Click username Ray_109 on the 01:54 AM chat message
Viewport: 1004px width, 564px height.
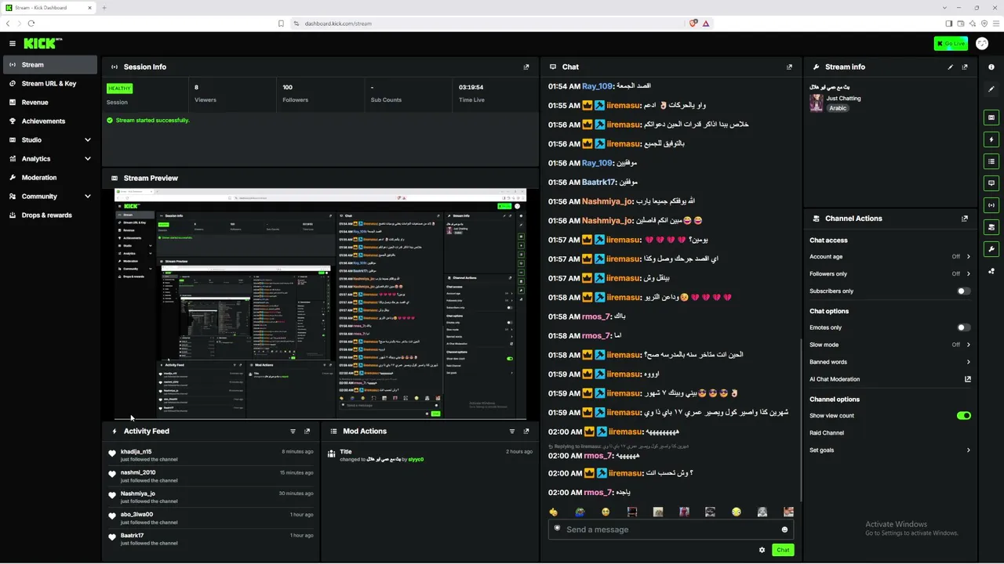(597, 86)
